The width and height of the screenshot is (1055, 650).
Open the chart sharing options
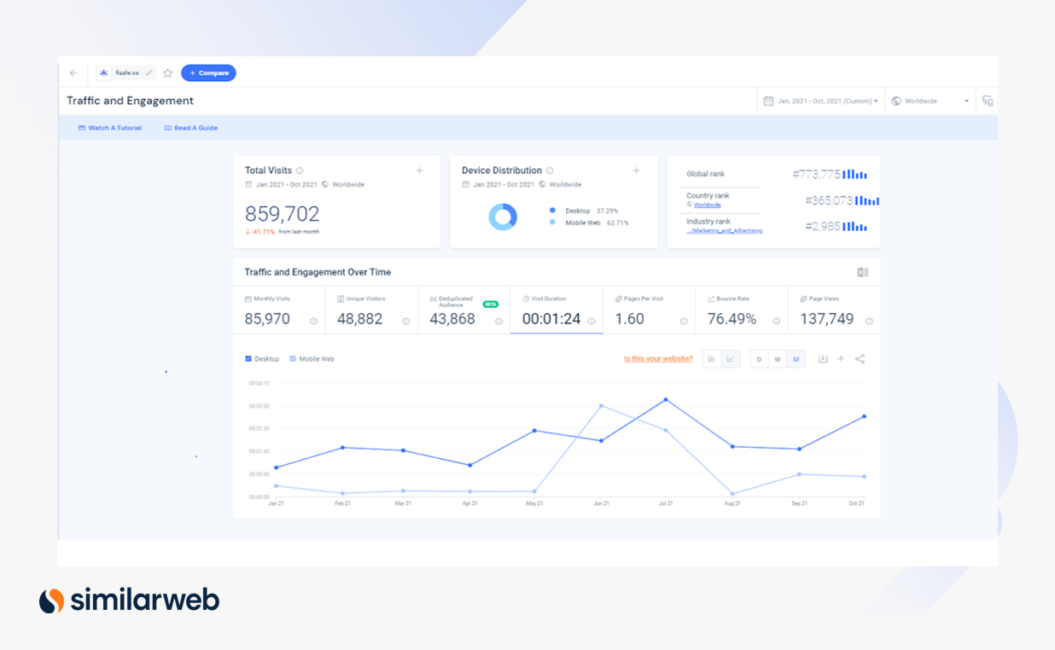[860, 358]
